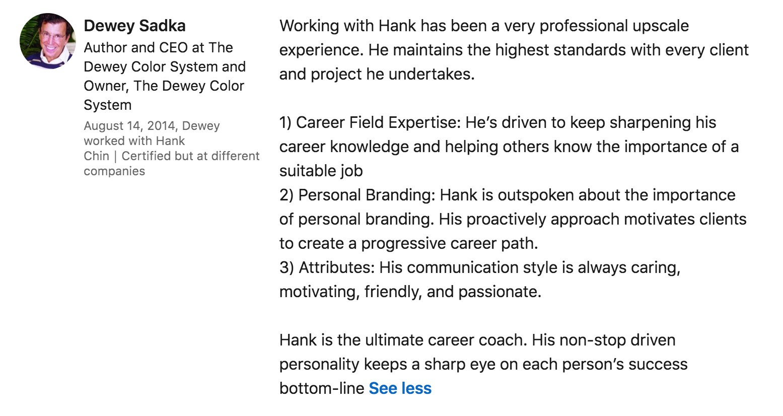Click the '1) Career Field Expertise' line

tap(497, 122)
